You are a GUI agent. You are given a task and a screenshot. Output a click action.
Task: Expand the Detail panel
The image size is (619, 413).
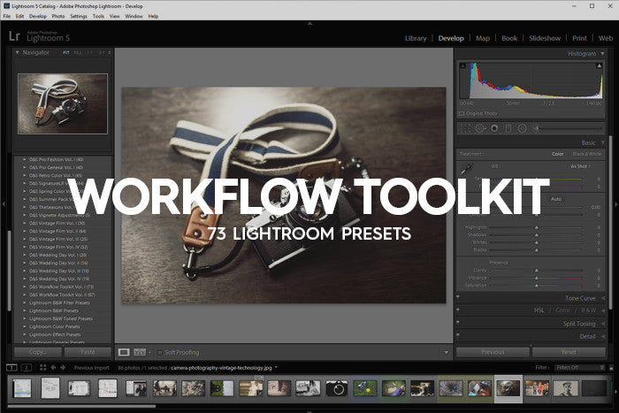click(x=603, y=336)
